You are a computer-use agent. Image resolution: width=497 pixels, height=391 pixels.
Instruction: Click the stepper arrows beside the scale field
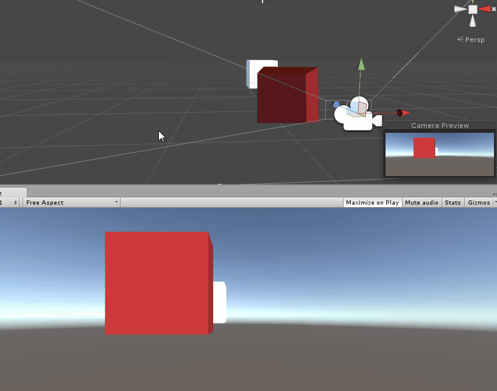(x=16, y=202)
